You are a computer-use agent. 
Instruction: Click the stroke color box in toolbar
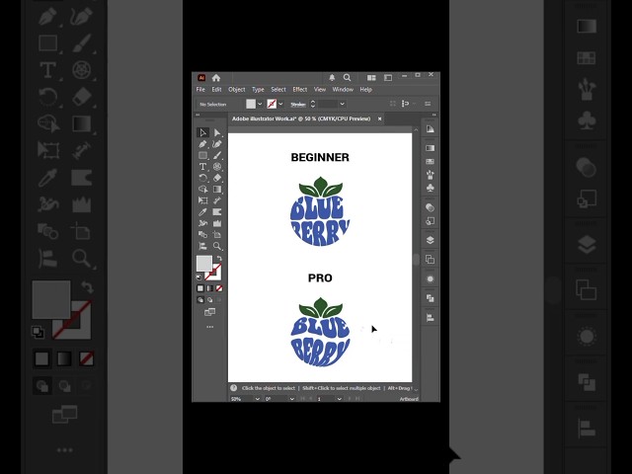tap(215, 275)
